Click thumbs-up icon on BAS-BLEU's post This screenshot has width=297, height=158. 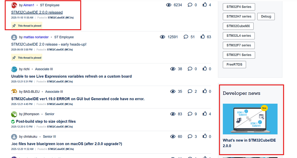pyautogui.click(x=205, y=91)
